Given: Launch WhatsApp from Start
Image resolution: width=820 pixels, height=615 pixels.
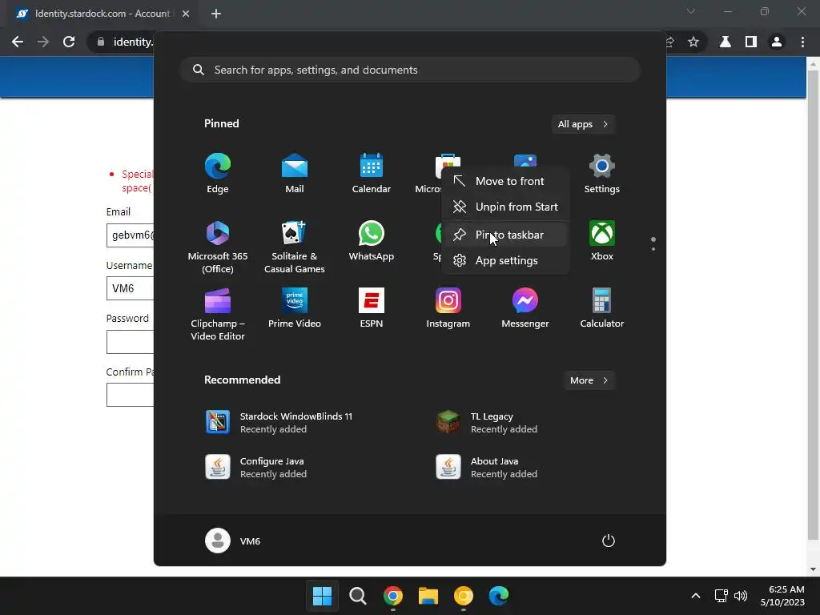Looking at the screenshot, I should coord(372,241).
